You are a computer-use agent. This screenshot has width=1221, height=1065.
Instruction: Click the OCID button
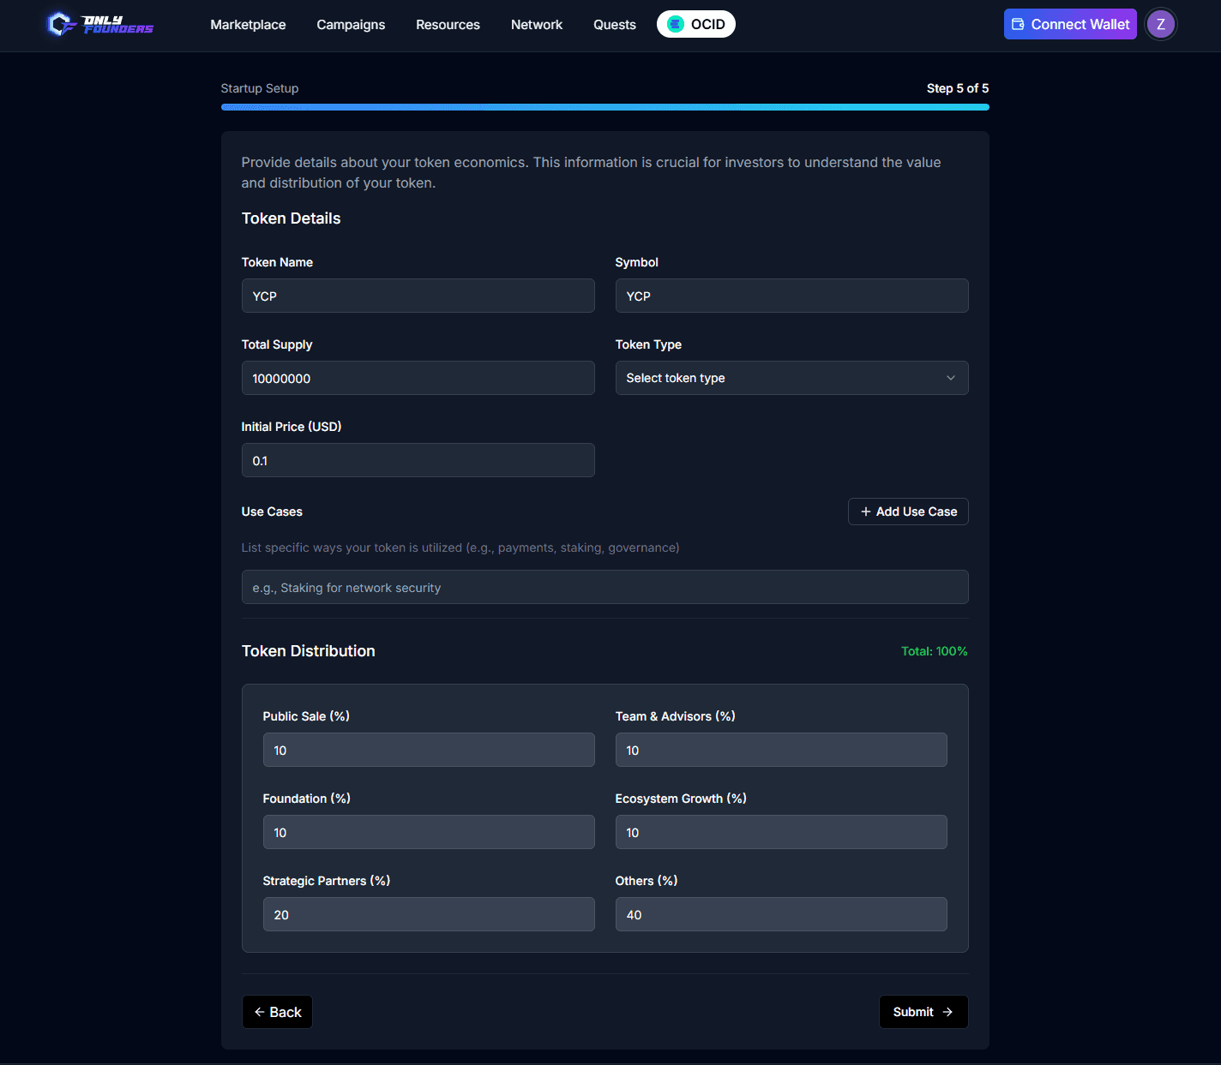click(696, 24)
